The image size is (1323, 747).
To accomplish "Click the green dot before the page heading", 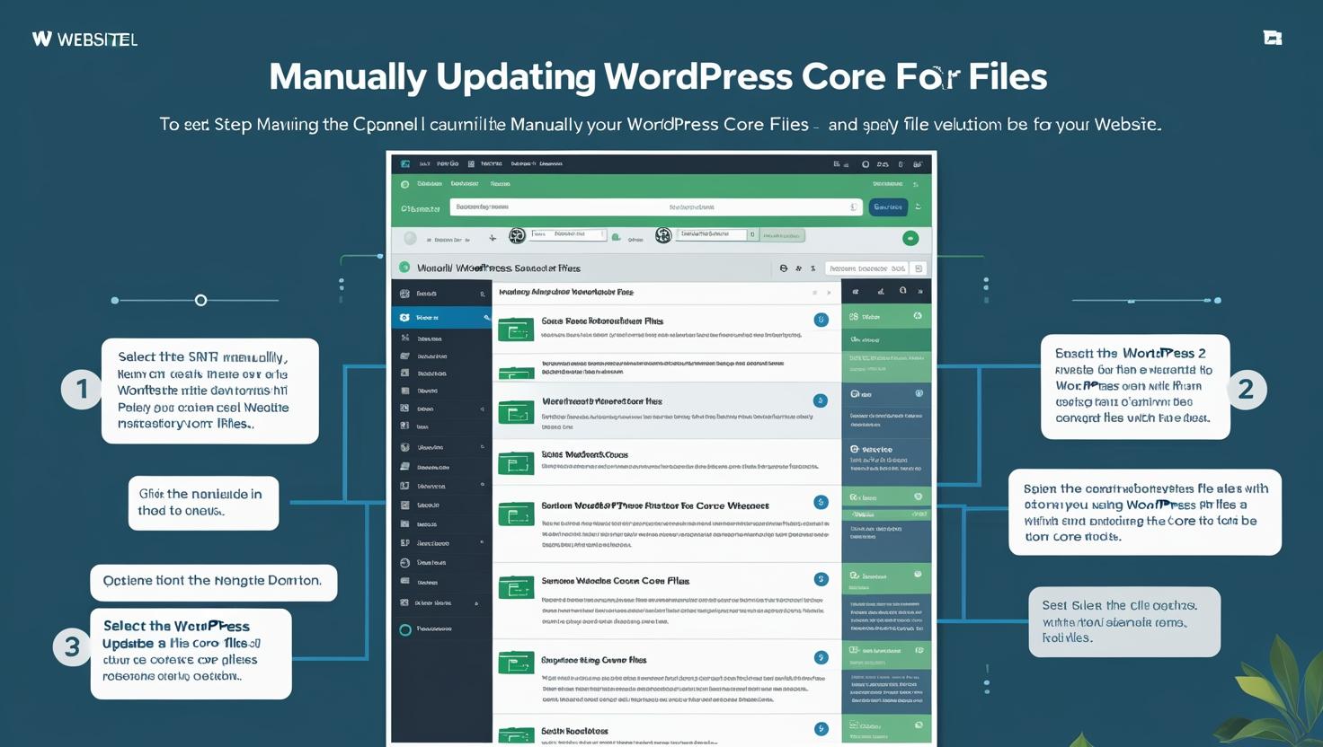I will click(x=404, y=268).
